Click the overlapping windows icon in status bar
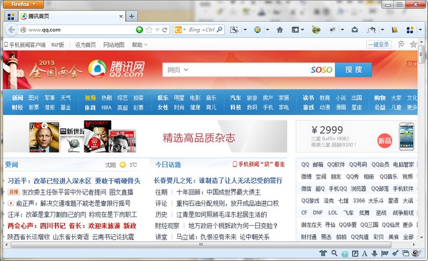 (x=406, y=254)
